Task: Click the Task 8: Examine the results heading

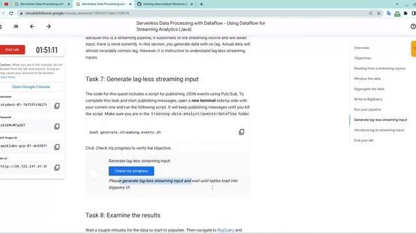Action: pyautogui.click(x=123, y=215)
